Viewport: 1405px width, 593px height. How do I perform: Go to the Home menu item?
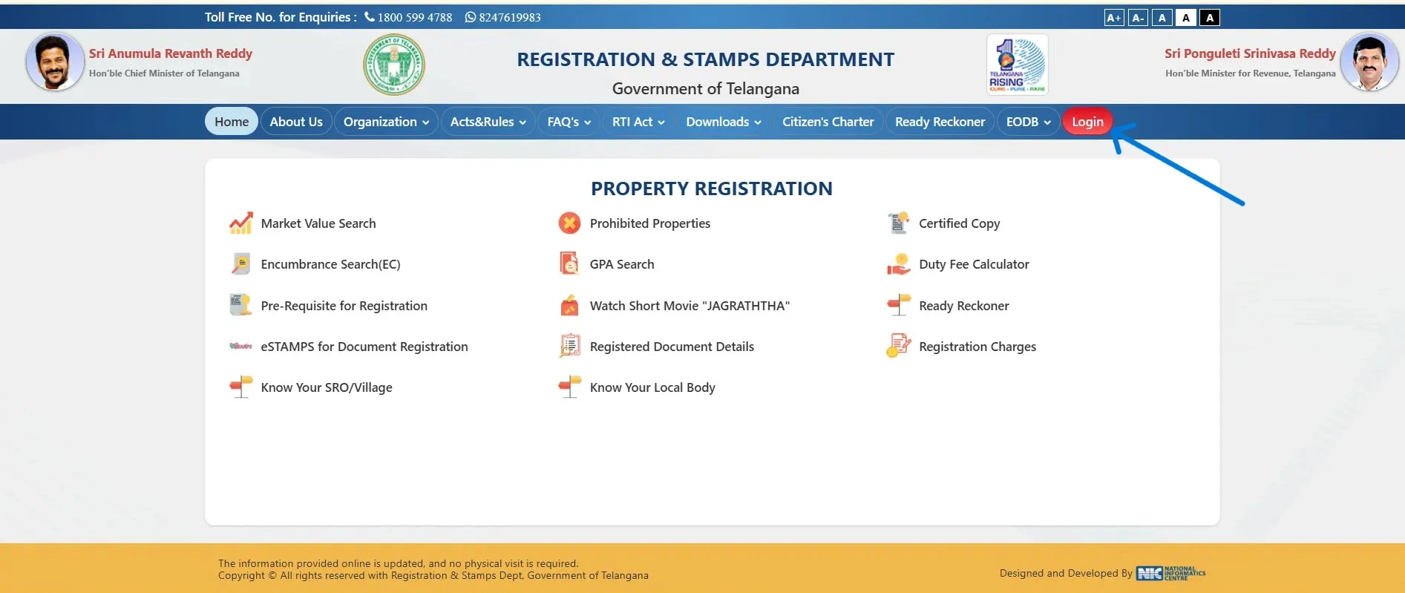(232, 122)
